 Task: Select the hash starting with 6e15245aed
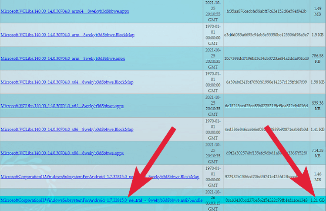click(266, 106)
